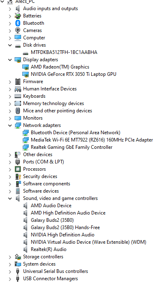Click the Cameras category label

32,30
